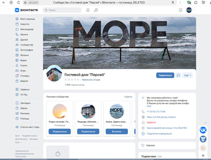This screenshot has height=160, width=211.
Task: Click the Маркет bag icon
Action: coord(17,81)
